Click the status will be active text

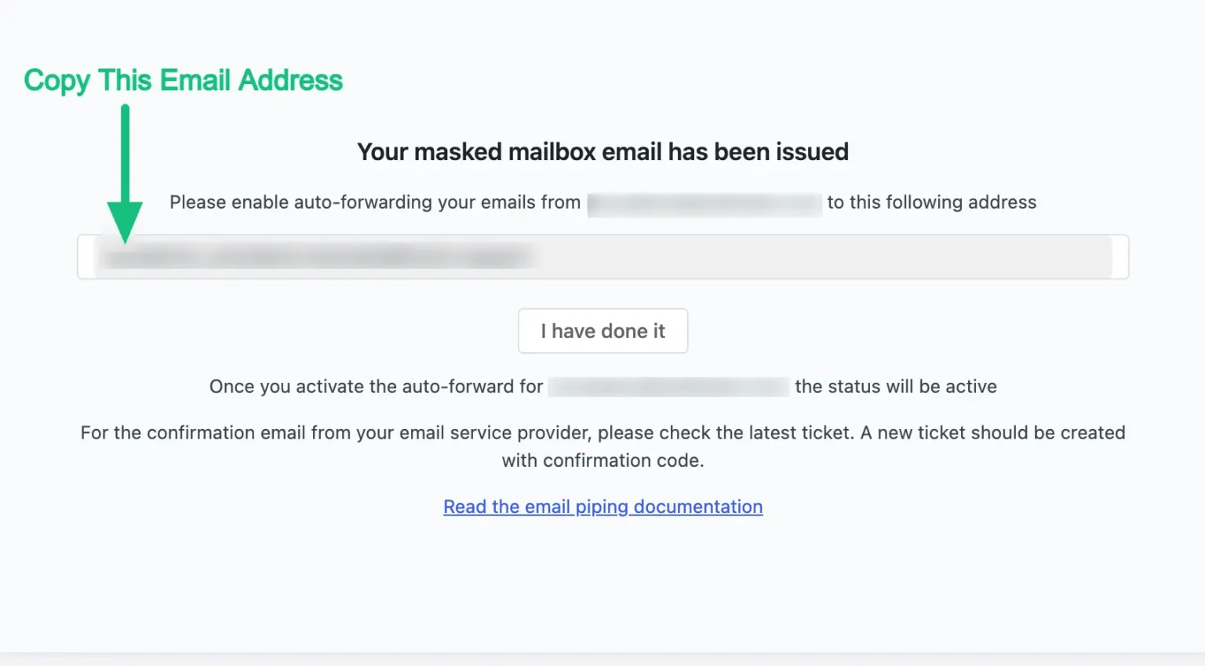894,386
